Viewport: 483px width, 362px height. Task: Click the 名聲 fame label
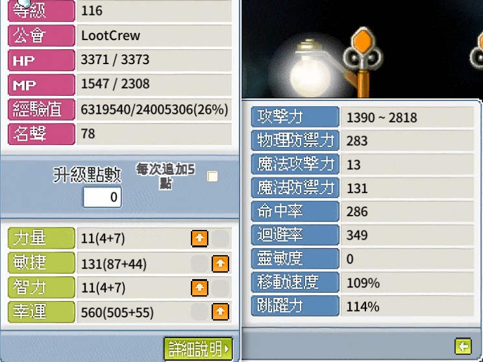(x=42, y=134)
